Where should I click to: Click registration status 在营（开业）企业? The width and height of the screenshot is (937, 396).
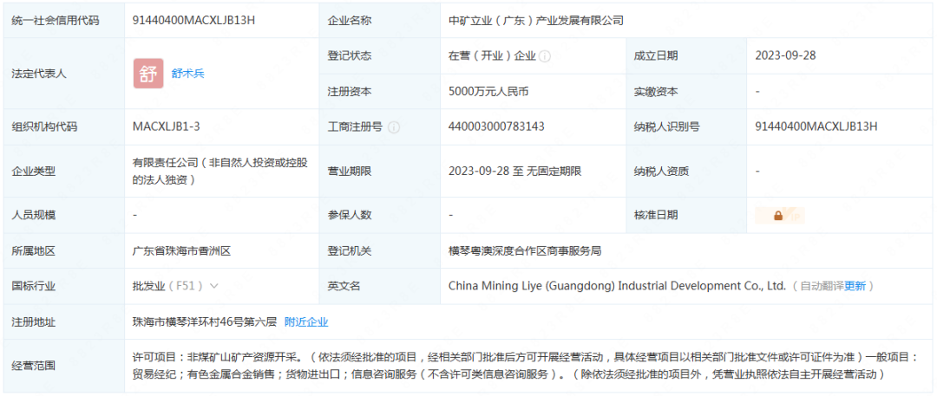[x=493, y=56]
